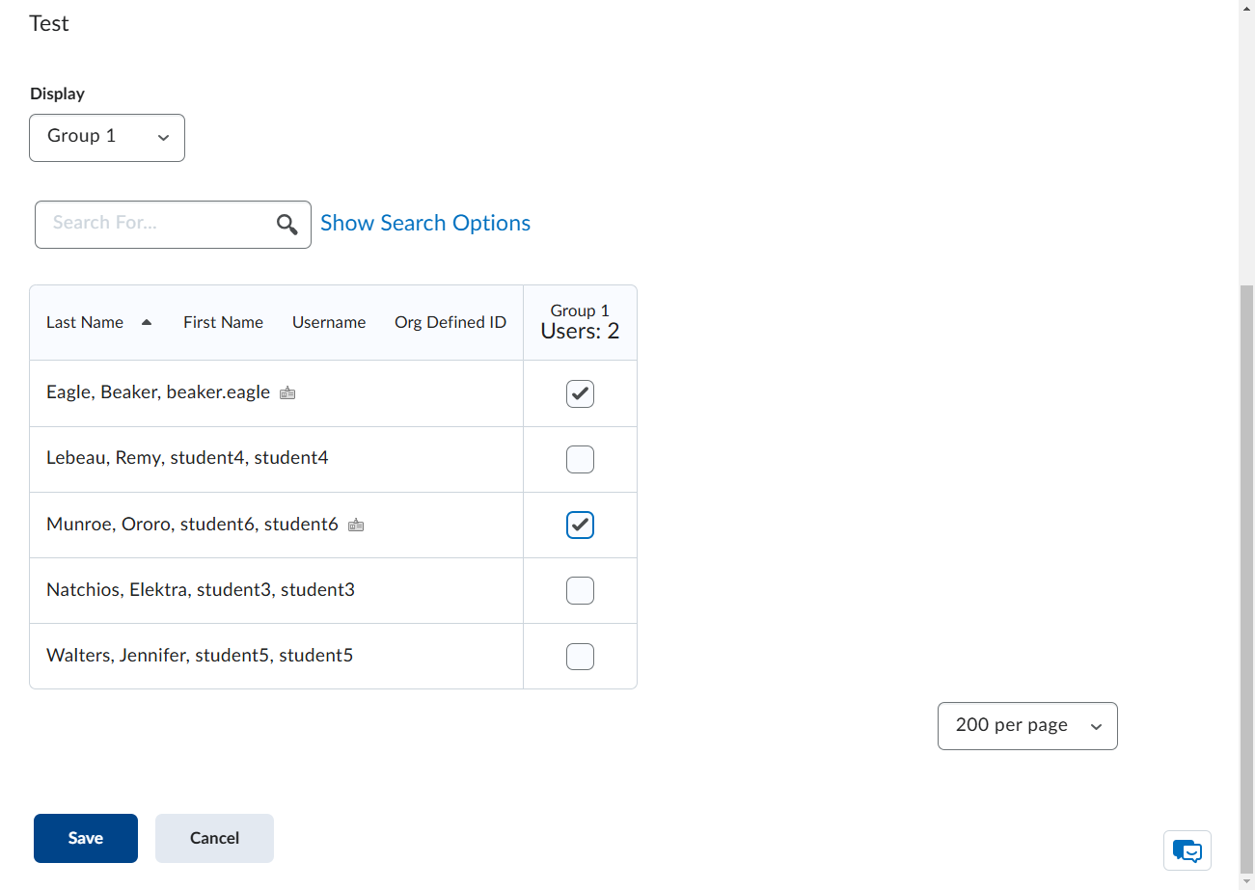Sort by First Name column header
This screenshot has width=1255, height=890.
223,322
